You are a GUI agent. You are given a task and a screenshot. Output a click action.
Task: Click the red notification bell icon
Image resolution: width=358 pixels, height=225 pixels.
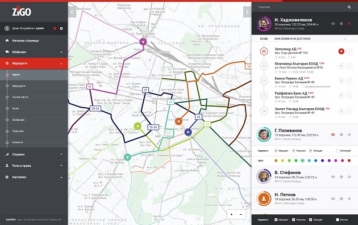(55, 28)
